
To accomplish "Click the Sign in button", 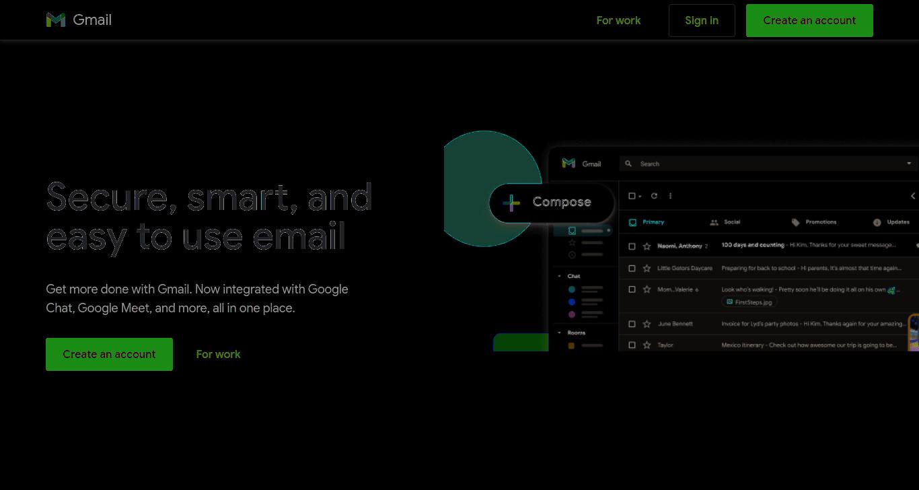I will pos(702,20).
